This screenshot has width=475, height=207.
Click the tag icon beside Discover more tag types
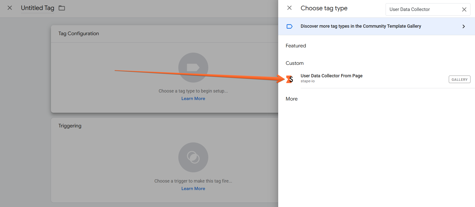pos(289,26)
